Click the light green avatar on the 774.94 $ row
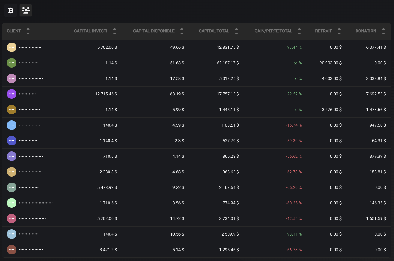Viewport: 394px width, 261px height. 11,203
